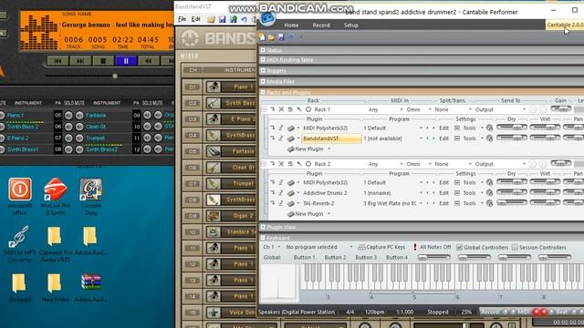Expand the Status panel

(x=263, y=50)
